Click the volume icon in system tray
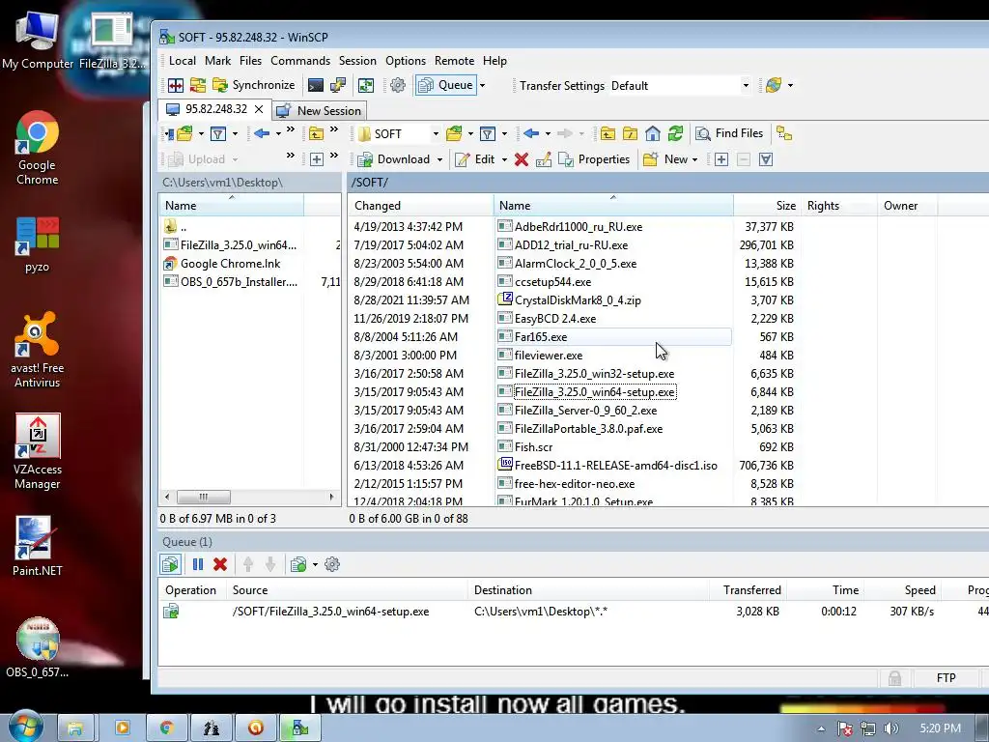Viewport: 989px width, 742px height. [x=890, y=728]
